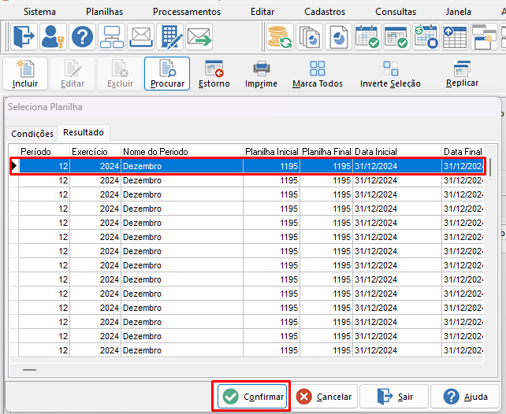Click the Planilha Inicial column header
Image resolution: width=506 pixels, height=414 pixels.
(x=271, y=151)
